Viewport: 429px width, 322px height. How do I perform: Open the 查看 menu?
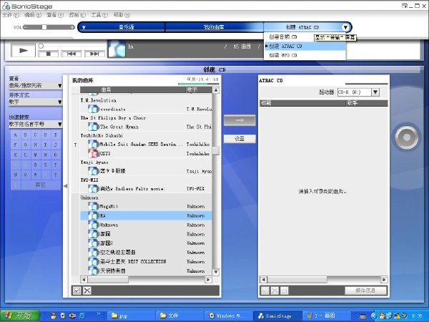click(55, 15)
